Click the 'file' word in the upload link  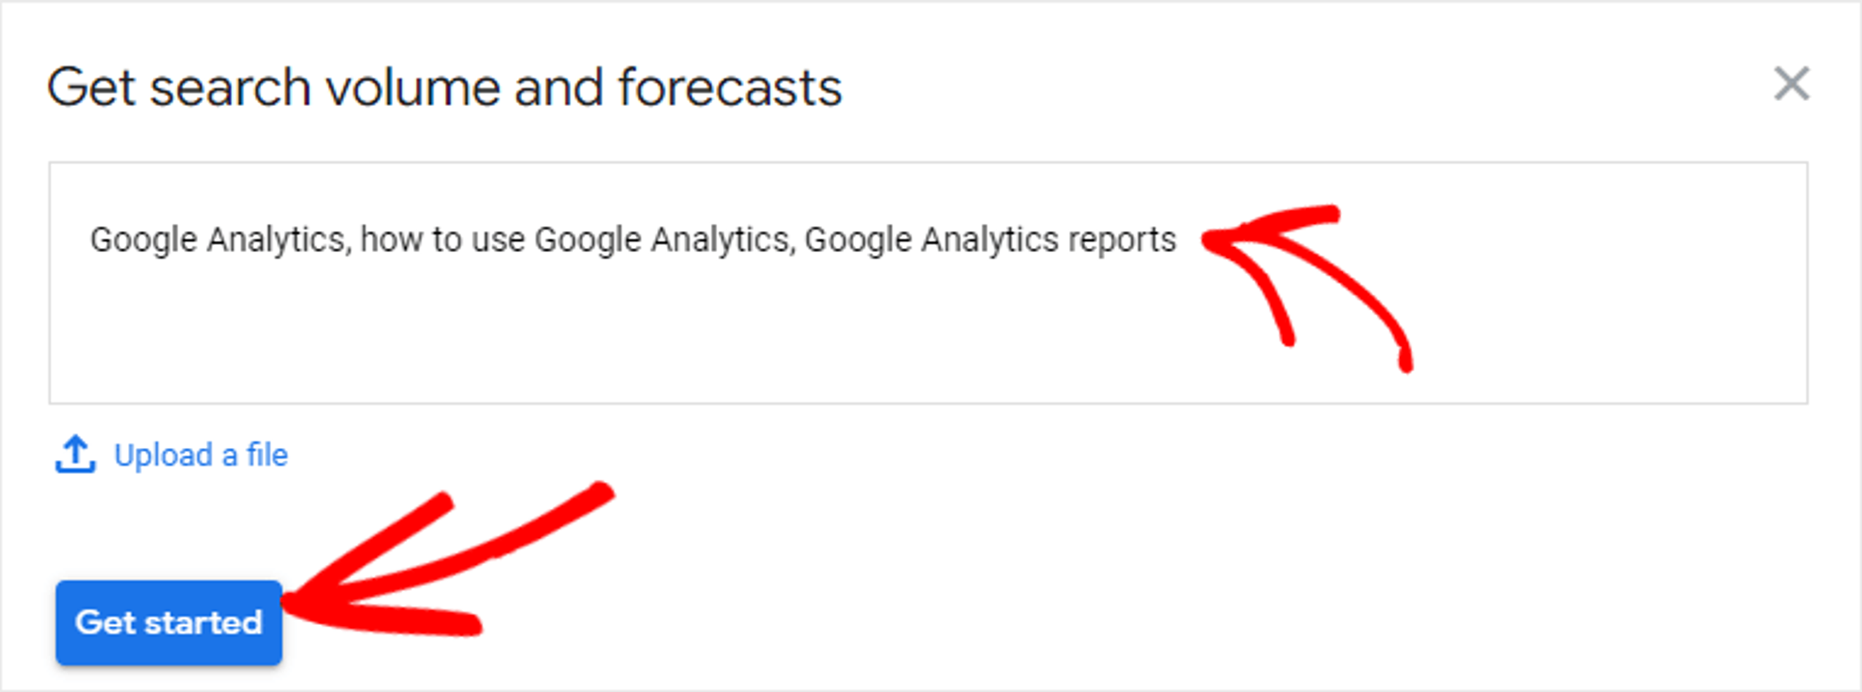click(267, 455)
